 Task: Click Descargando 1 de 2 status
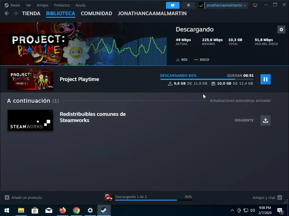point(131,197)
